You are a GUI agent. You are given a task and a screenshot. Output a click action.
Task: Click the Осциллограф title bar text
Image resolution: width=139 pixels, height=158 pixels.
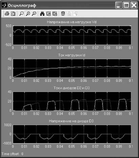(22, 5)
